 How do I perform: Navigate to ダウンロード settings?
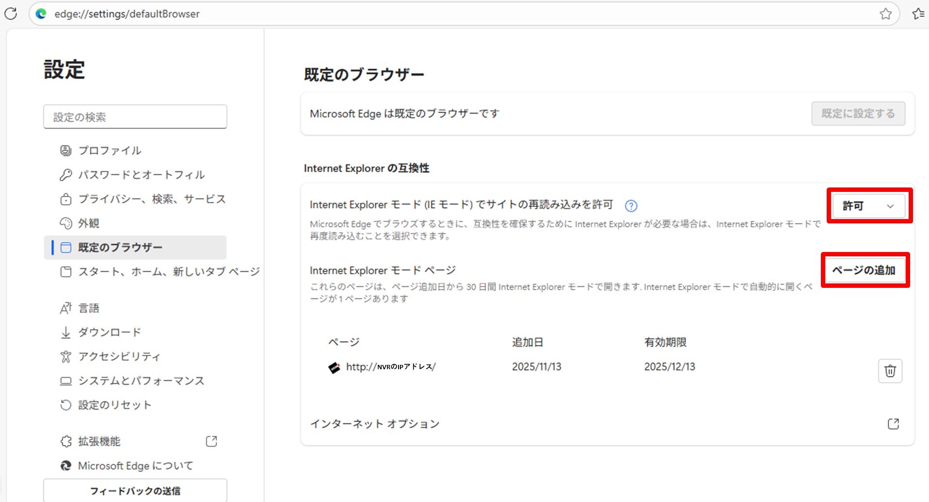pos(110,332)
